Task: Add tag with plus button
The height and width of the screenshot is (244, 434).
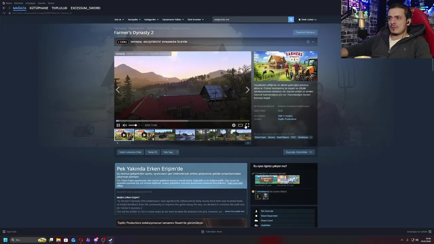Action: (x=311, y=137)
